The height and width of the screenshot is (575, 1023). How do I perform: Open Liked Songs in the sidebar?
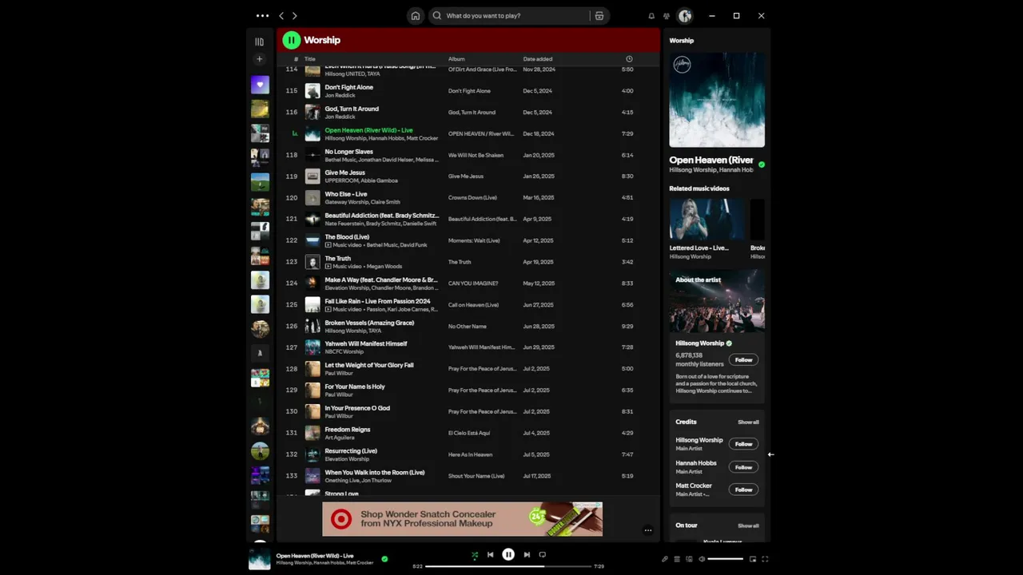260,85
